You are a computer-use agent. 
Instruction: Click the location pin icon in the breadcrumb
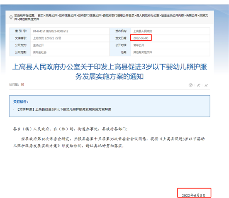tap(11, 17)
